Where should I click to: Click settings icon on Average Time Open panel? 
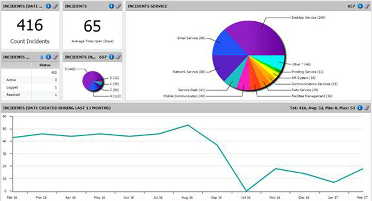coord(118,6)
